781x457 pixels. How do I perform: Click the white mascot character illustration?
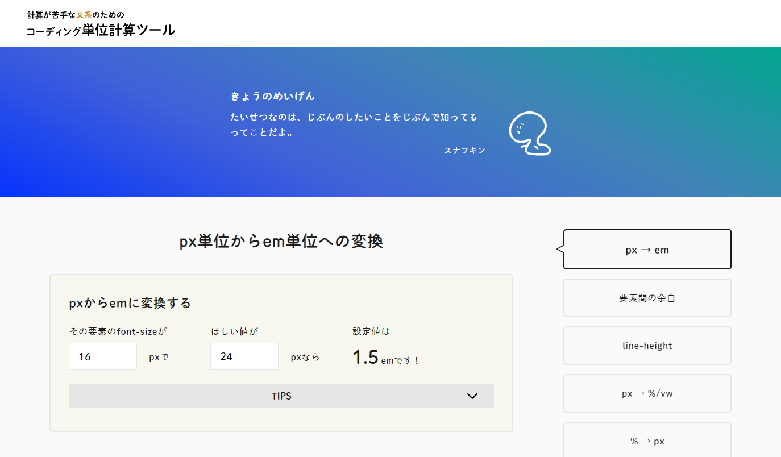pyautogui.click(x=530, y=134)
